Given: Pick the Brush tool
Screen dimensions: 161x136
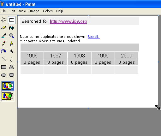Looking at the screenshot, I should tap(12, 44).
